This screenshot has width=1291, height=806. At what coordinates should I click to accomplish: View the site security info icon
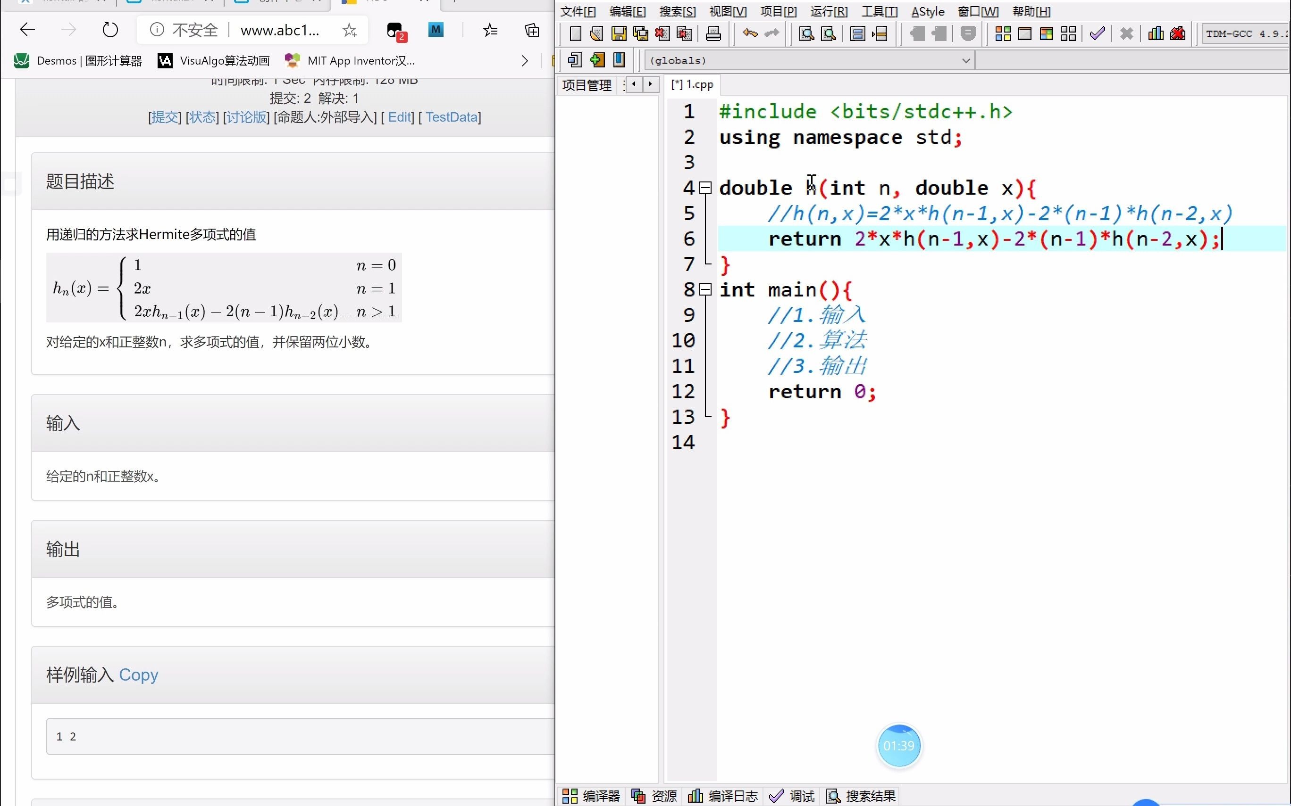click(157, 30)
